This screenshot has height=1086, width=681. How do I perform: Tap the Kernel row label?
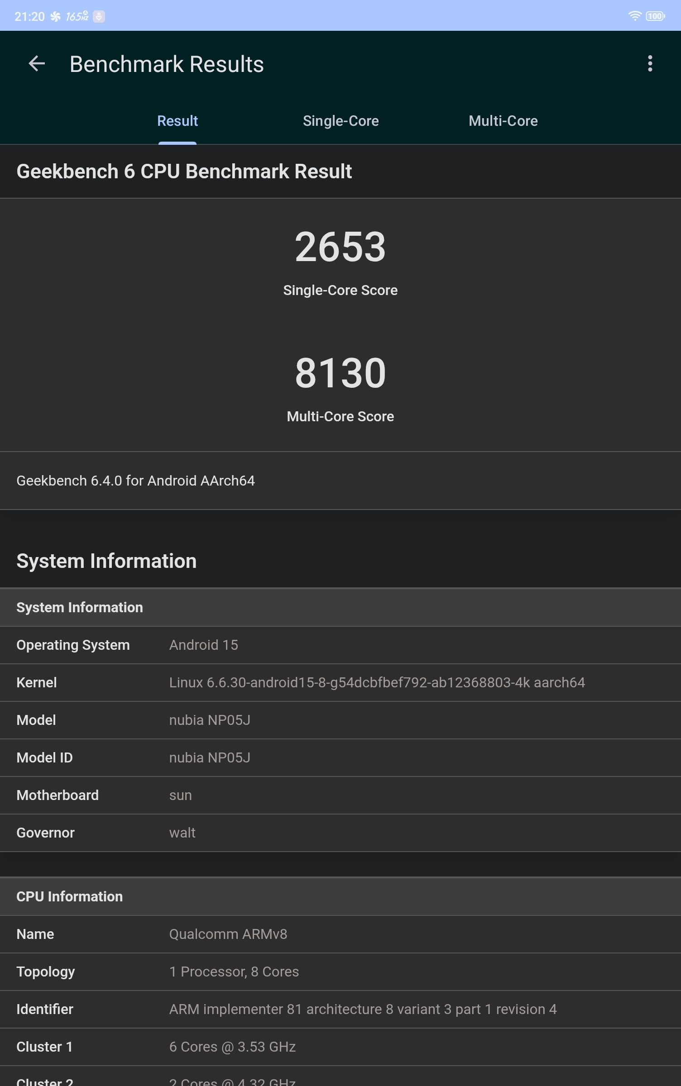(x=37, y=682)
